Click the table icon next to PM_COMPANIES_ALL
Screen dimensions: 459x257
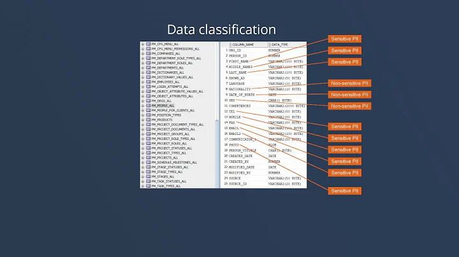149,53
